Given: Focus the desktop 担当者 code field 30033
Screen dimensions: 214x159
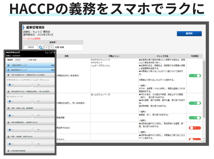Looking at the screenshot, I should click(x=31, y=47).
